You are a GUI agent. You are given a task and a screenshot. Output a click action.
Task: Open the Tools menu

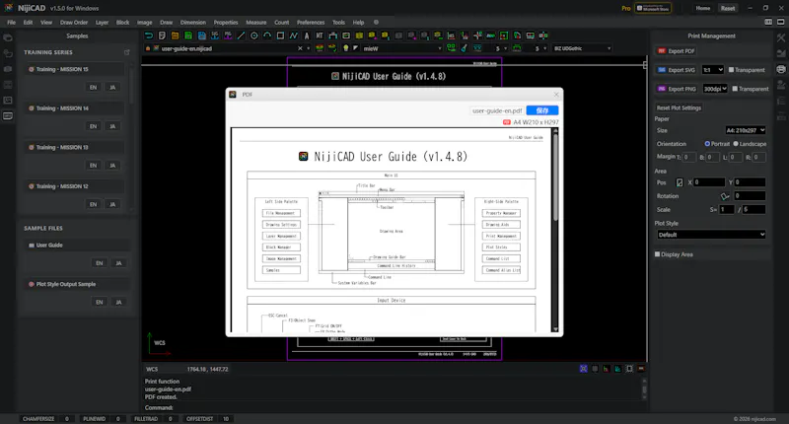[x=338, y=23]
